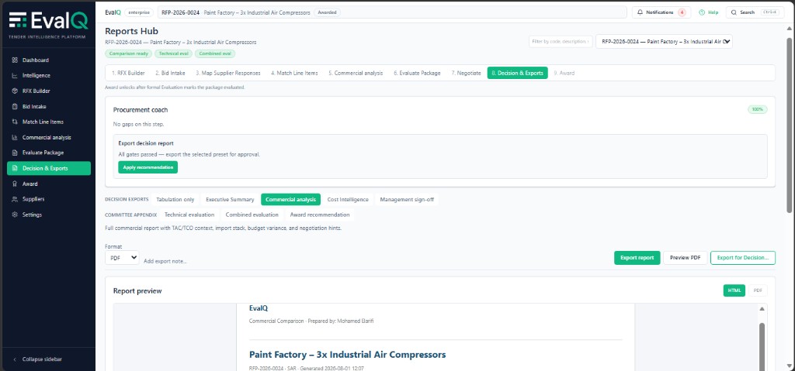Viewport: 795px width, 371px height.
Task: Click the Awarded status badge
Action: click(327, 12)
